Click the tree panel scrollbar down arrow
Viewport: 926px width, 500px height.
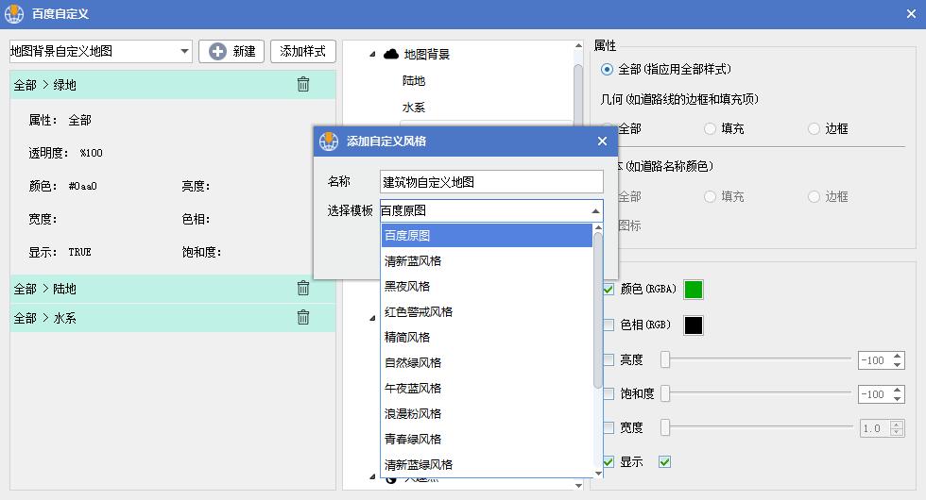578,485
